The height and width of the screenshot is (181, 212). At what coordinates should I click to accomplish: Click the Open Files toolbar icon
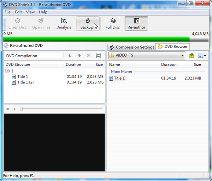pos(41,24)
